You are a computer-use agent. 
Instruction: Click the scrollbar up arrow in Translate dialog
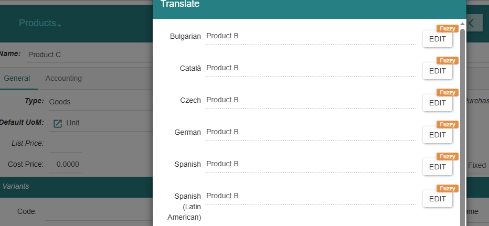462,24
